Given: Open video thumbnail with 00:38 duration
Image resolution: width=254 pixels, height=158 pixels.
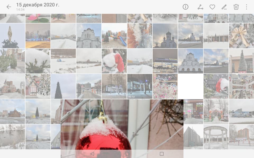Looking at the screenshot, I should [x=165, y=61].
